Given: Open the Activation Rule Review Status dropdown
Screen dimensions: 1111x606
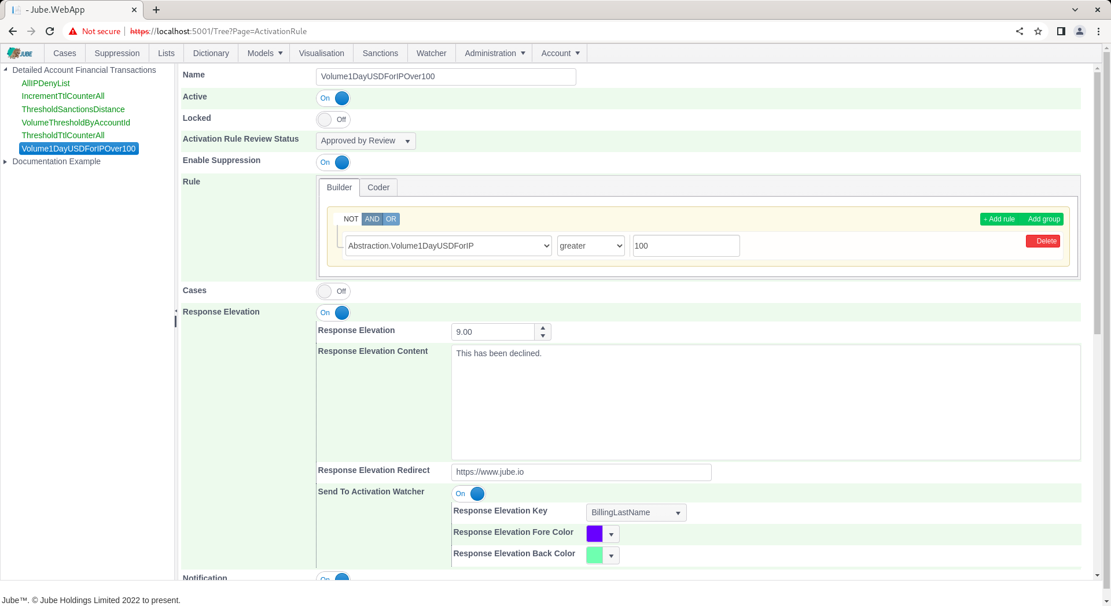Looking at the screenshot, I should click(366, 141).
